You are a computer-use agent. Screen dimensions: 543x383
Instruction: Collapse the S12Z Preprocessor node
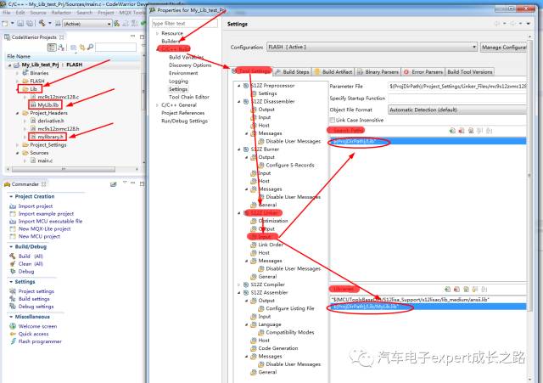pos(238,86)
